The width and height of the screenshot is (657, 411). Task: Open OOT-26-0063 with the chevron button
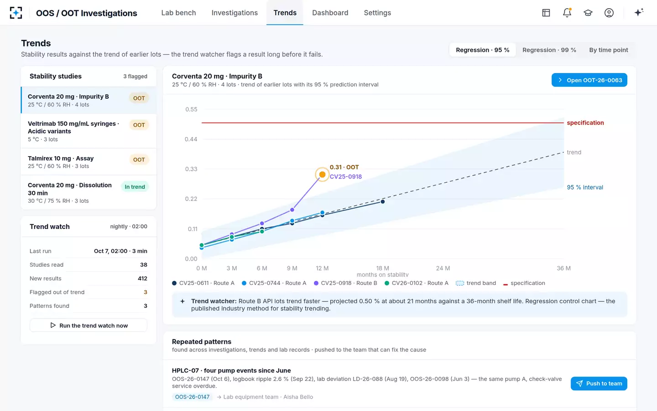[589, 80]
